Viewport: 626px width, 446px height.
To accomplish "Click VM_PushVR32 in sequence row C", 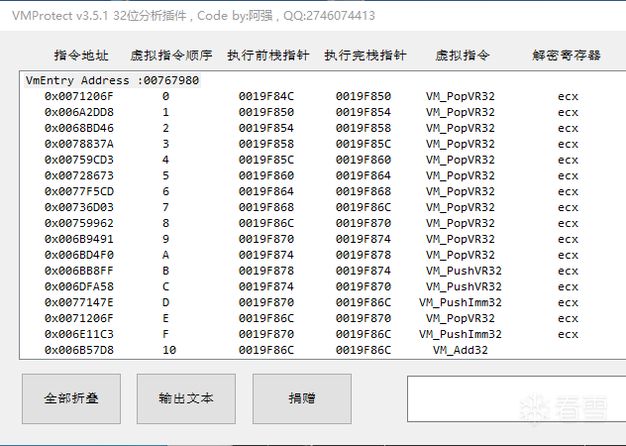I will pos(464,287).
